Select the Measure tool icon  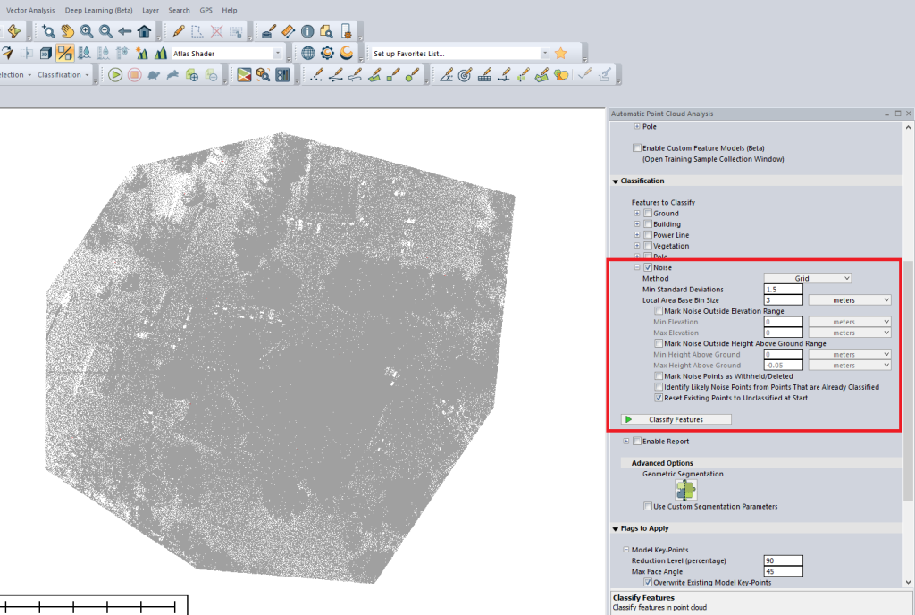pyautogui.click(x=288, y=30)
